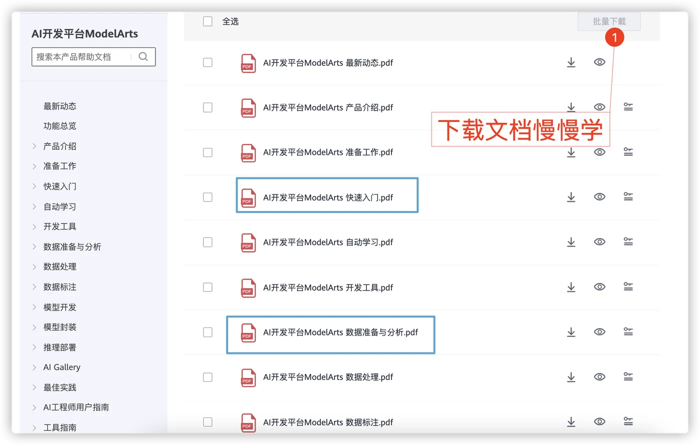Open chapter list for 数据标注.pdf
Viewport: 700px width, 445px height.
[628, 422]
